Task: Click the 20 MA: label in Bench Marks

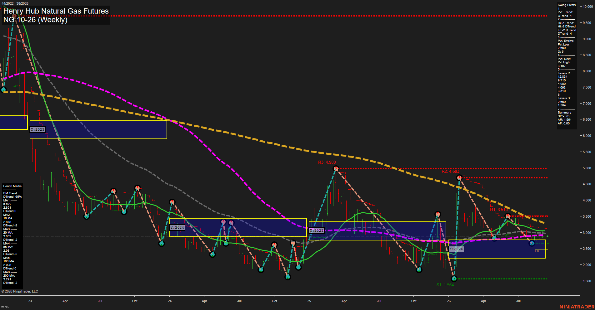Action: pos(8,233)
